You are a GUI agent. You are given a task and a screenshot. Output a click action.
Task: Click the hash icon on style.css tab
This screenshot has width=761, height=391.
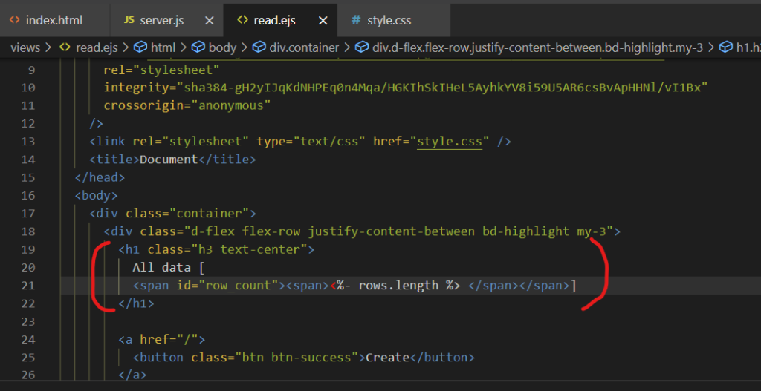(x=356, y=20)
